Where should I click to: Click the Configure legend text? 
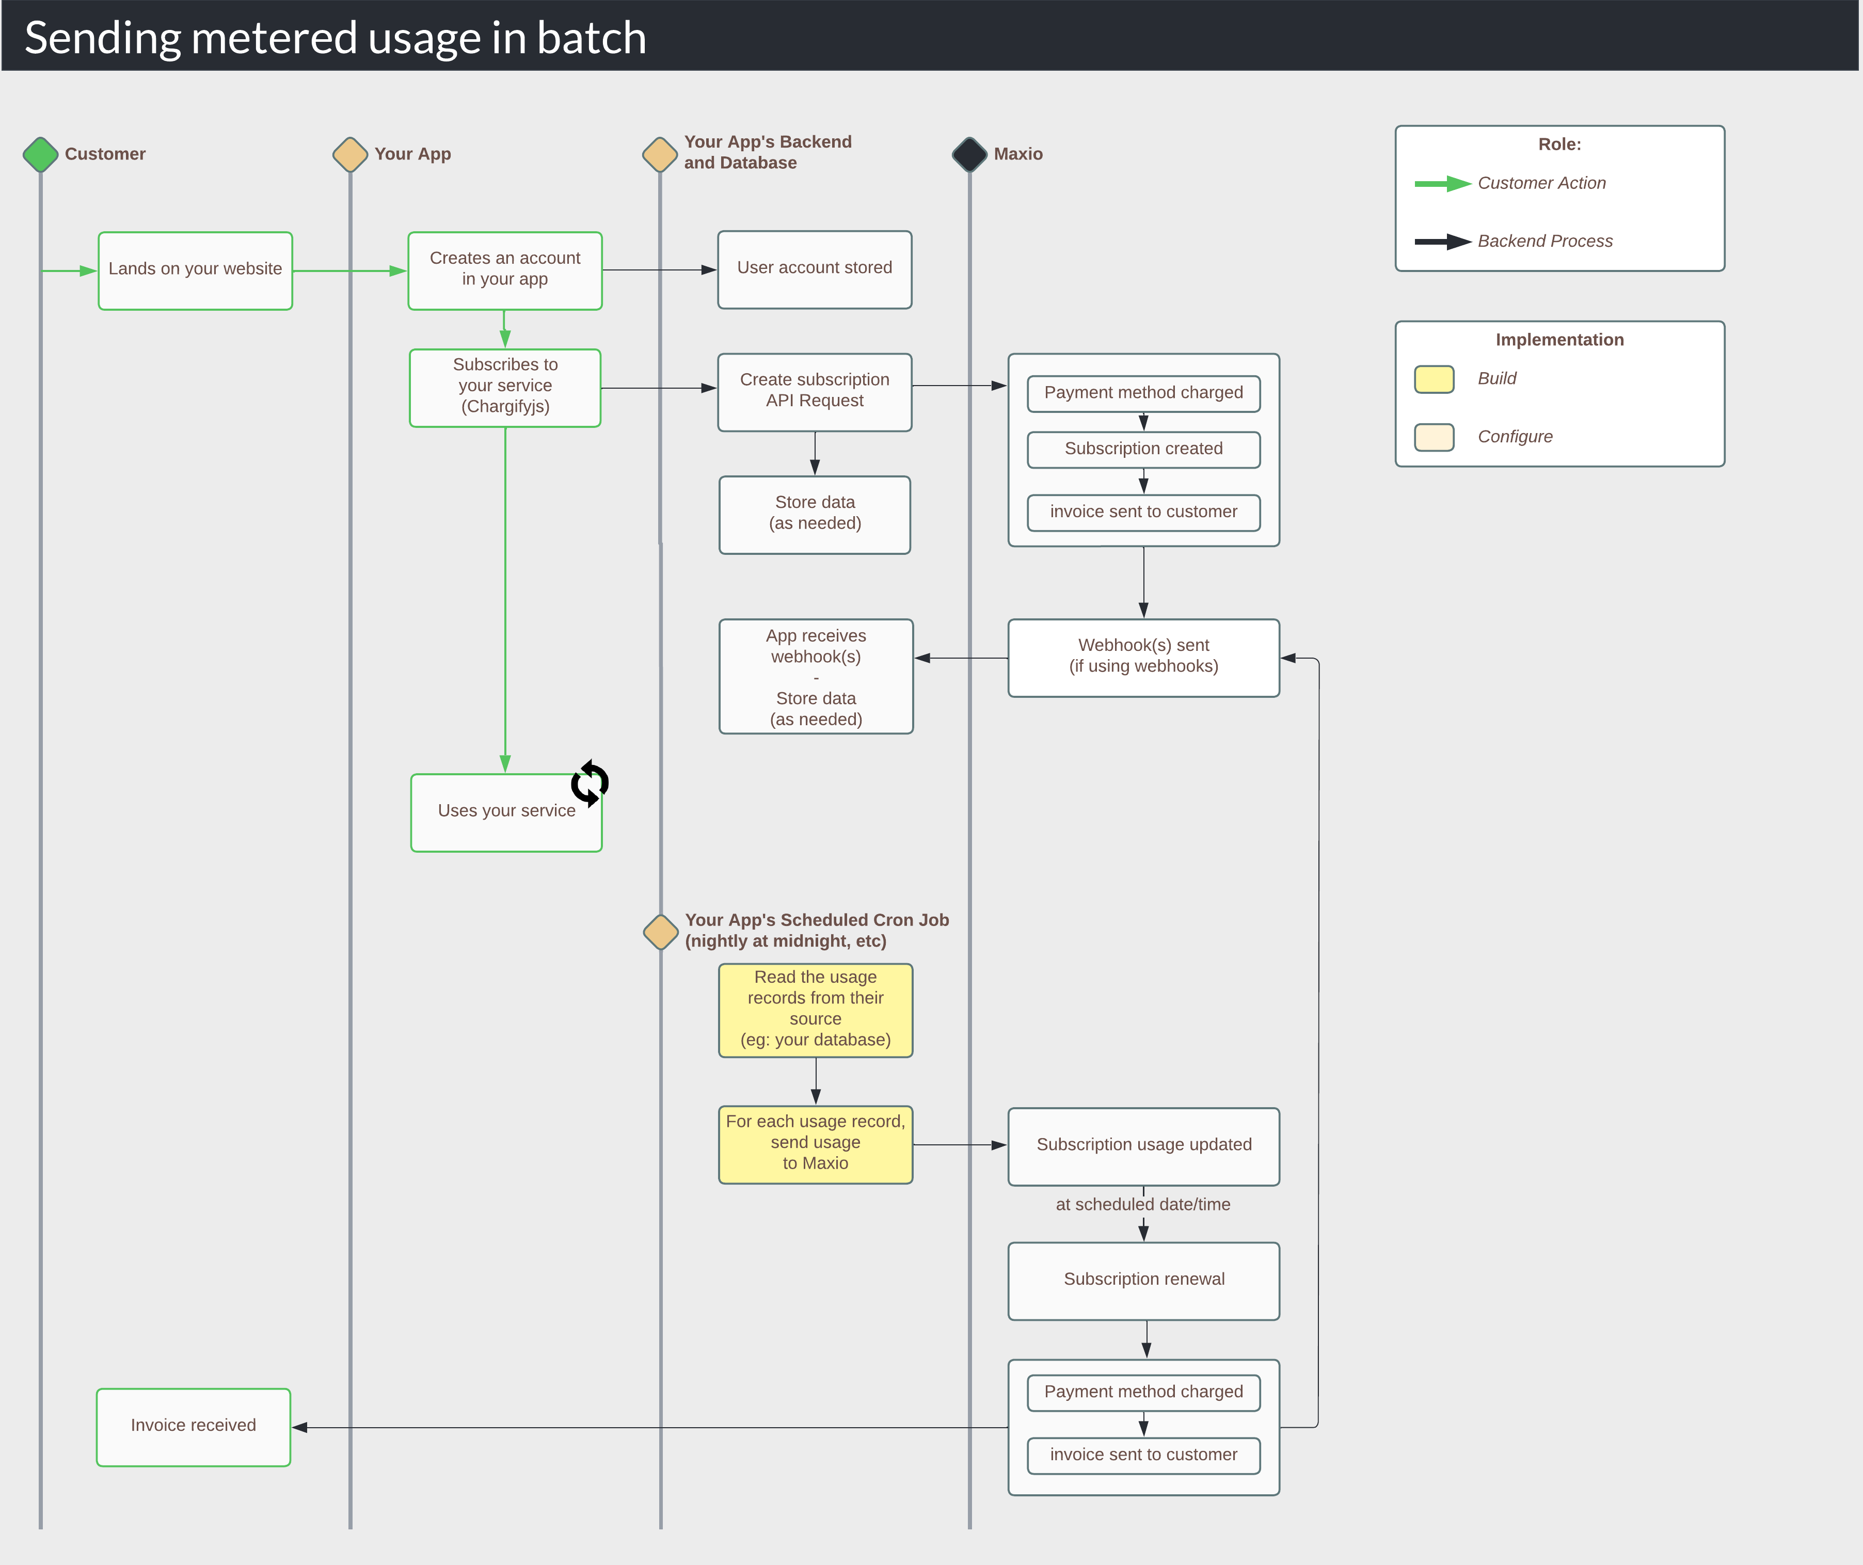pyautogui.click(x=1515, y=437)
